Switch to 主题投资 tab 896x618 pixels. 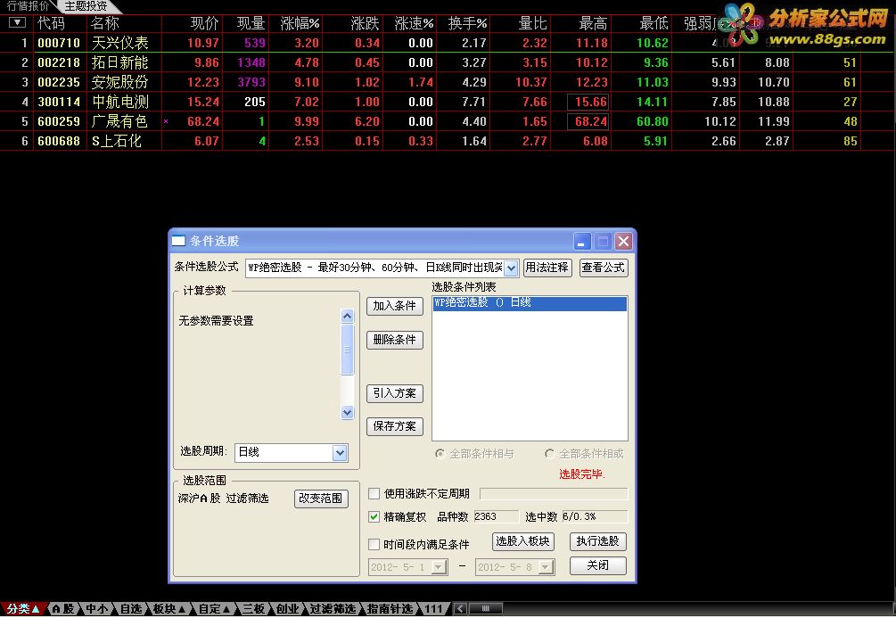[86, 5]
